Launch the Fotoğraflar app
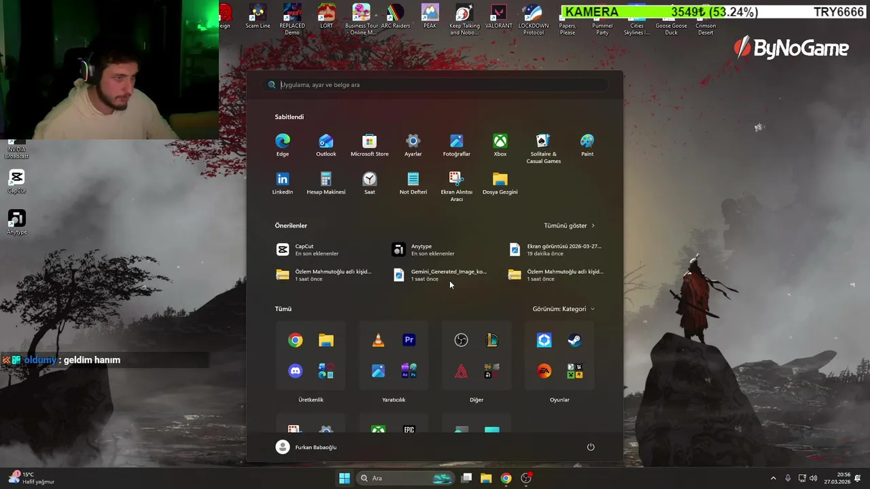Image resolution: width=870 pixels, height=489 pixels. pyautogui.click(x=456, y=145)
